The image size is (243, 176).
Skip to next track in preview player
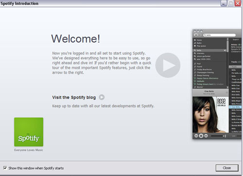pyautogui.click(x=206, y=136)
